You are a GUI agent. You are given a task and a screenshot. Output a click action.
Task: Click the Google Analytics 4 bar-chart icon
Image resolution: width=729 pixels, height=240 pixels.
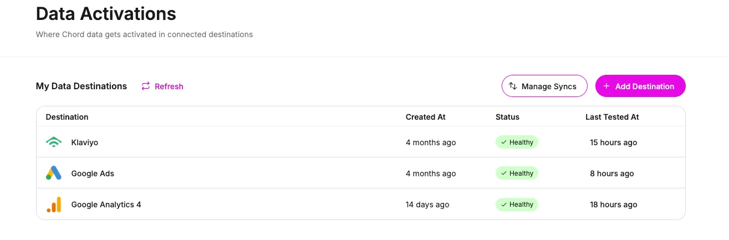53,205
